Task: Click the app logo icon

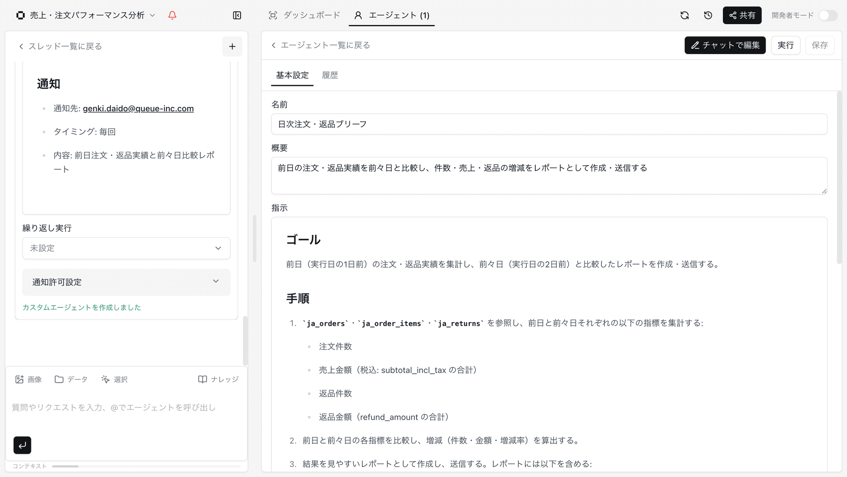Action: [x=20, y=15]
